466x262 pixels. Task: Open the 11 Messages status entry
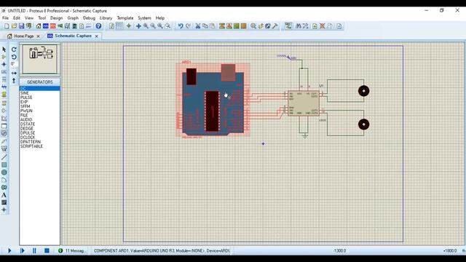73,250
